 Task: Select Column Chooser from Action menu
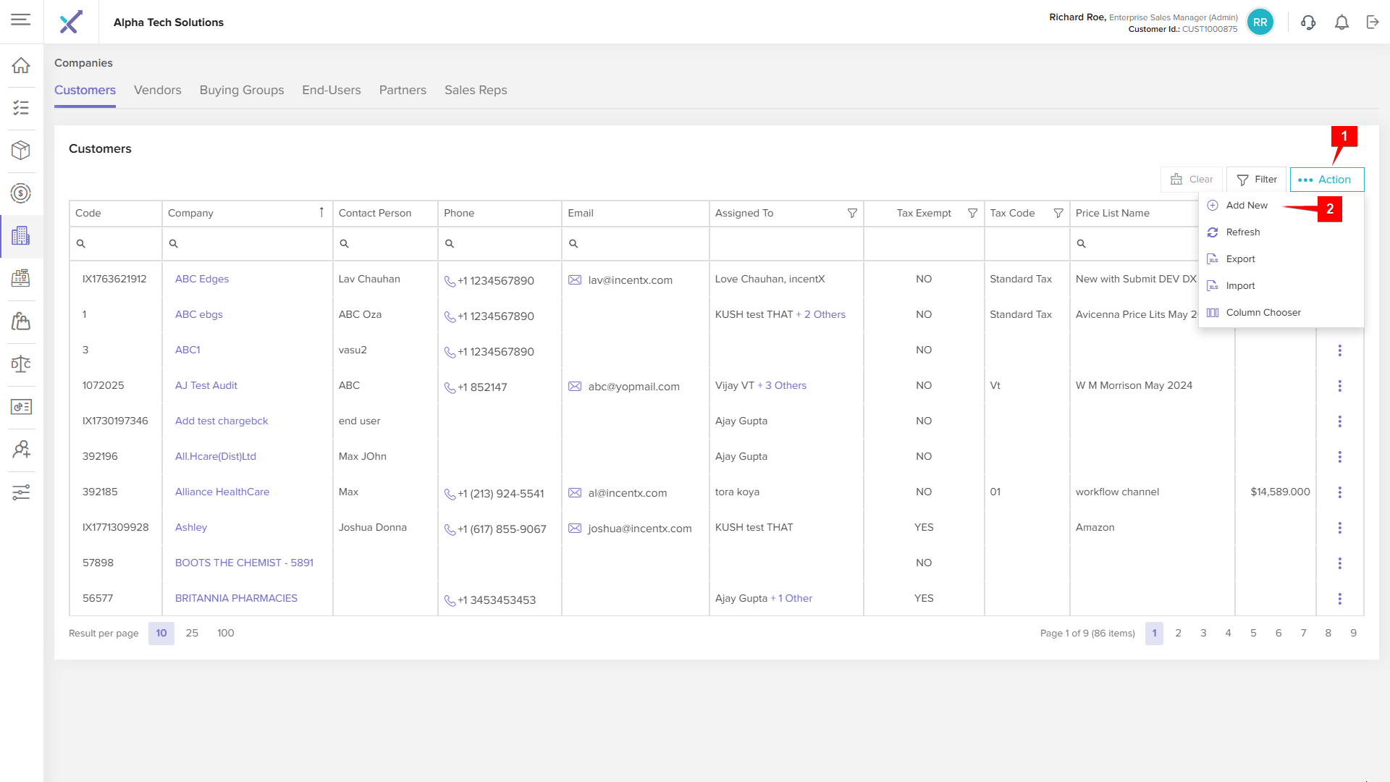1263,313
